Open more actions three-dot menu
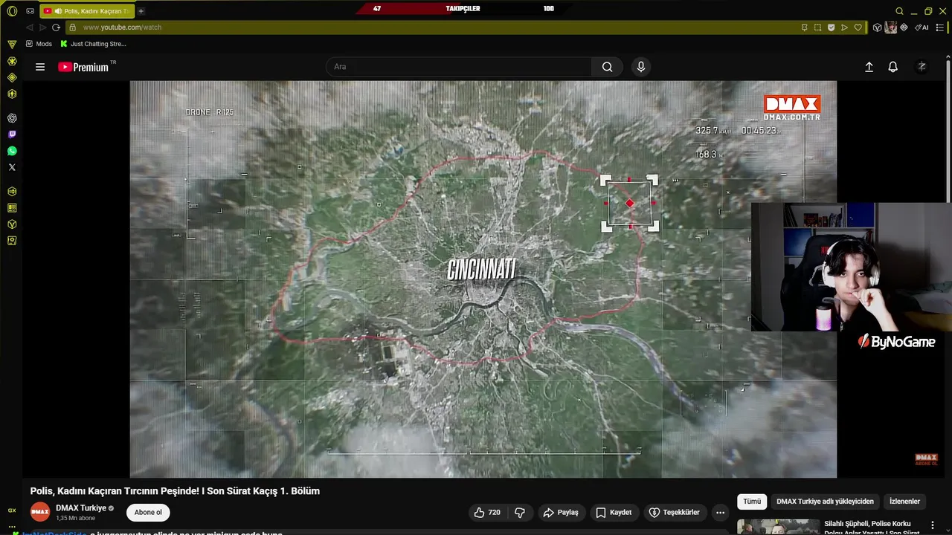Screen dimensions: 952x535 coord(720,513)
